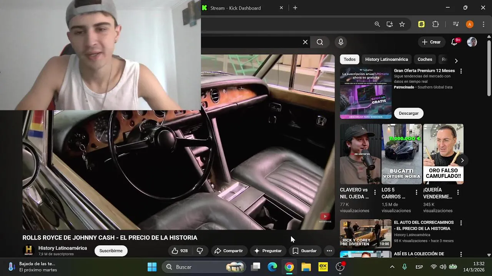Open options for ASÍ ES LA COLECCIÓN video
Image resolution: width=492 pixels, height=276 pixels.
[x=461, y=254]
